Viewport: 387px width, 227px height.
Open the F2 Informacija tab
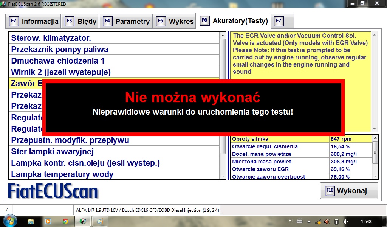coord(33,22)
